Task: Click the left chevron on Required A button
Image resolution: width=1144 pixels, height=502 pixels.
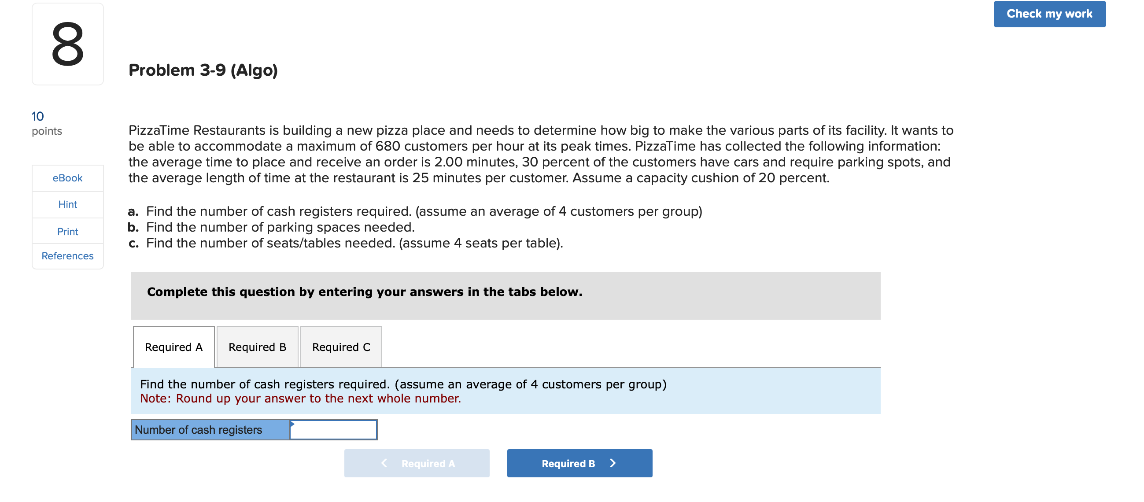Action: pos(384,463)
